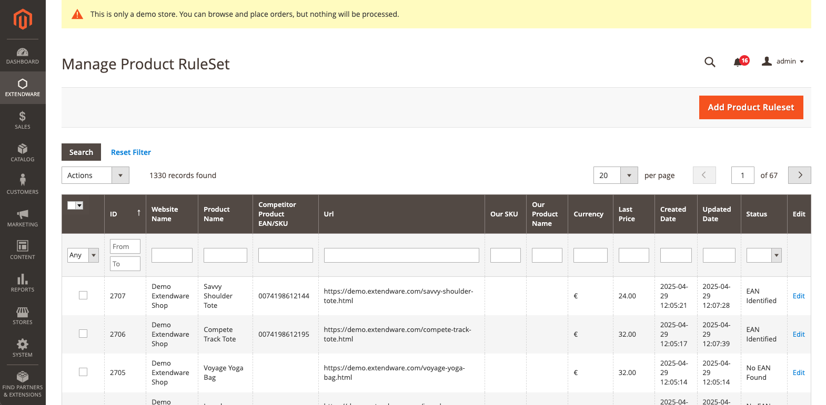This screenshot has width=826, height=405.
Task: Click the '1330 records found' text
Action: pos(183,175)
